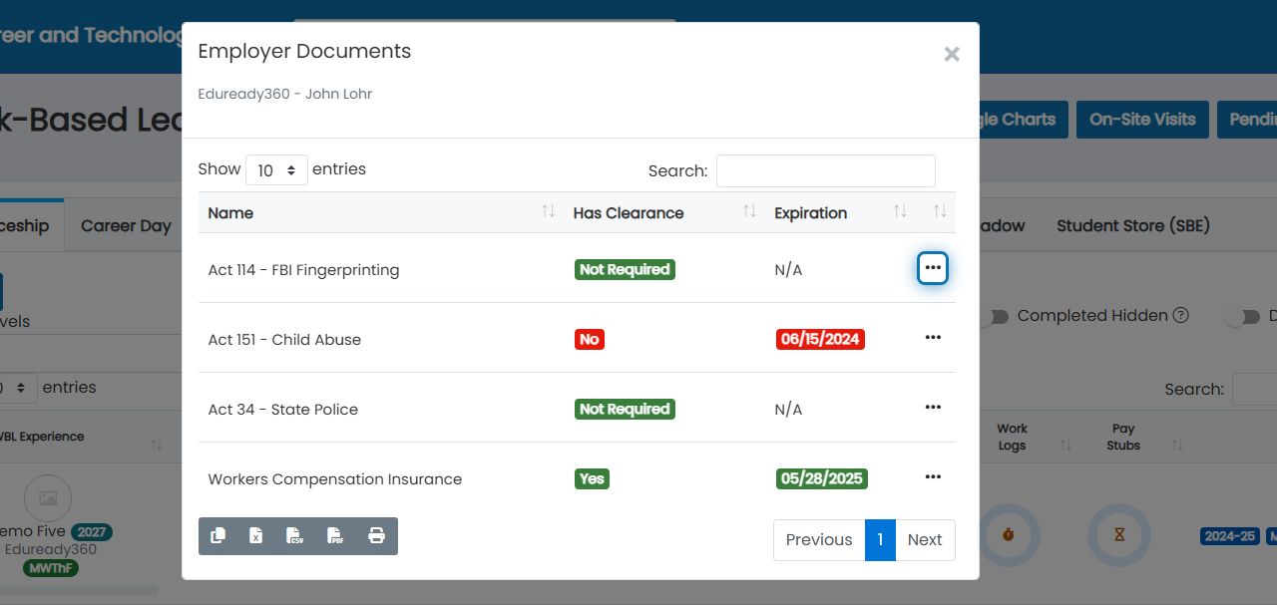This screenshot has height=605, width=1277.
Task: Go to the Next page of documents
Action: pos(925,540)
